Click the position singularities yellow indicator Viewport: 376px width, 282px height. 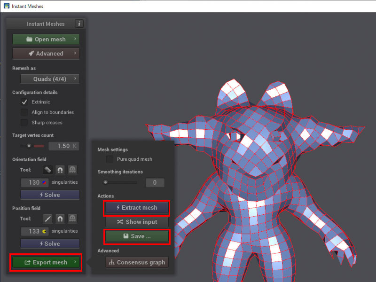pyautogui.click(x=44, y=231)
